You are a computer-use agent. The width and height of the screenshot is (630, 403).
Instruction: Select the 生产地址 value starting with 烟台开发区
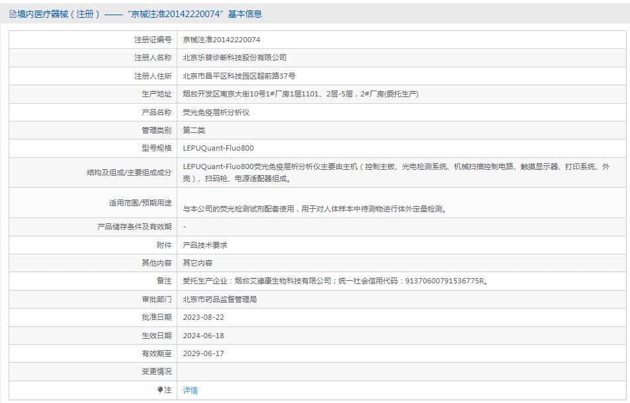300,94
